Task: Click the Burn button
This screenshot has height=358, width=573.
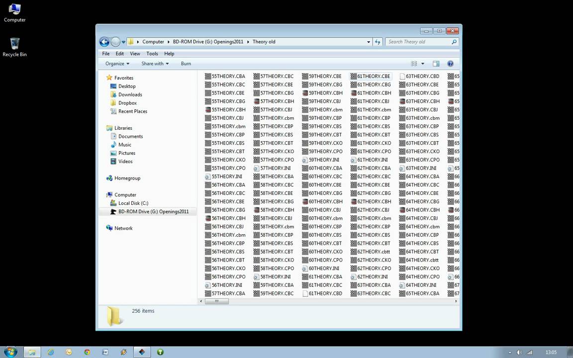Action: click(x=186, y=64)
